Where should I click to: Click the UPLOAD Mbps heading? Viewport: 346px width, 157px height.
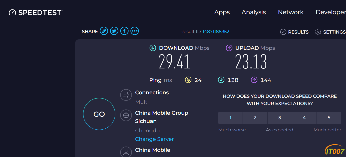tap(255, 48)
